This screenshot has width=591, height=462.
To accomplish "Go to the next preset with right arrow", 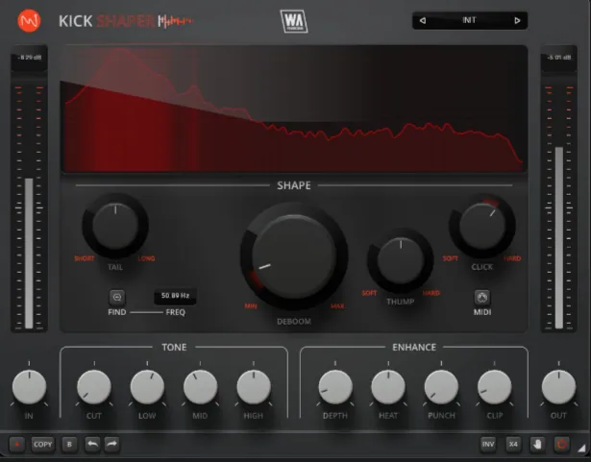I will pos(517,20).
